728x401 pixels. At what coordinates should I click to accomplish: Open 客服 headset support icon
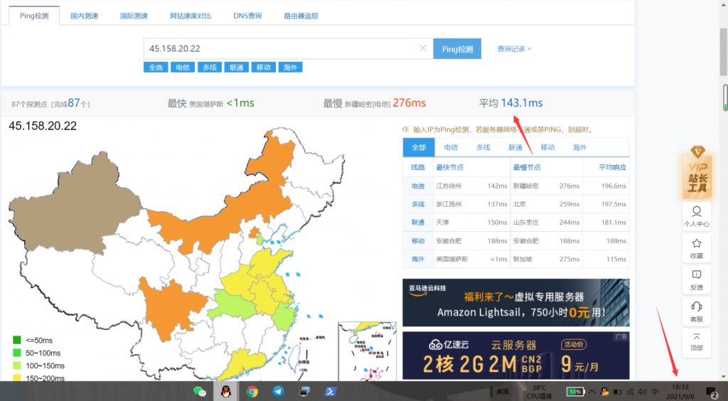pyautogui.click(x=697, y=311)
